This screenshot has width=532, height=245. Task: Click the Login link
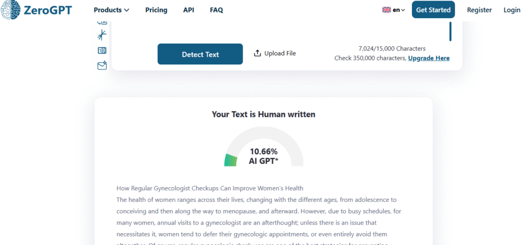(x=512, y=10)
